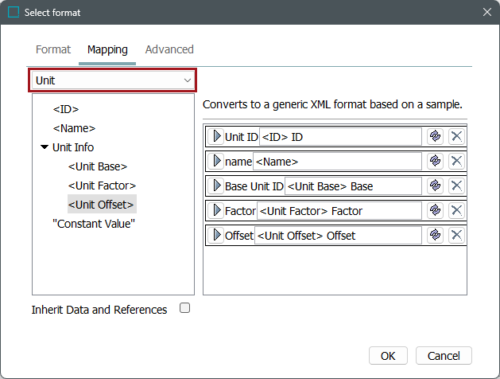Switch to the Format tab
This screenshot has width=500, height=379.
[x=53, y=49]
